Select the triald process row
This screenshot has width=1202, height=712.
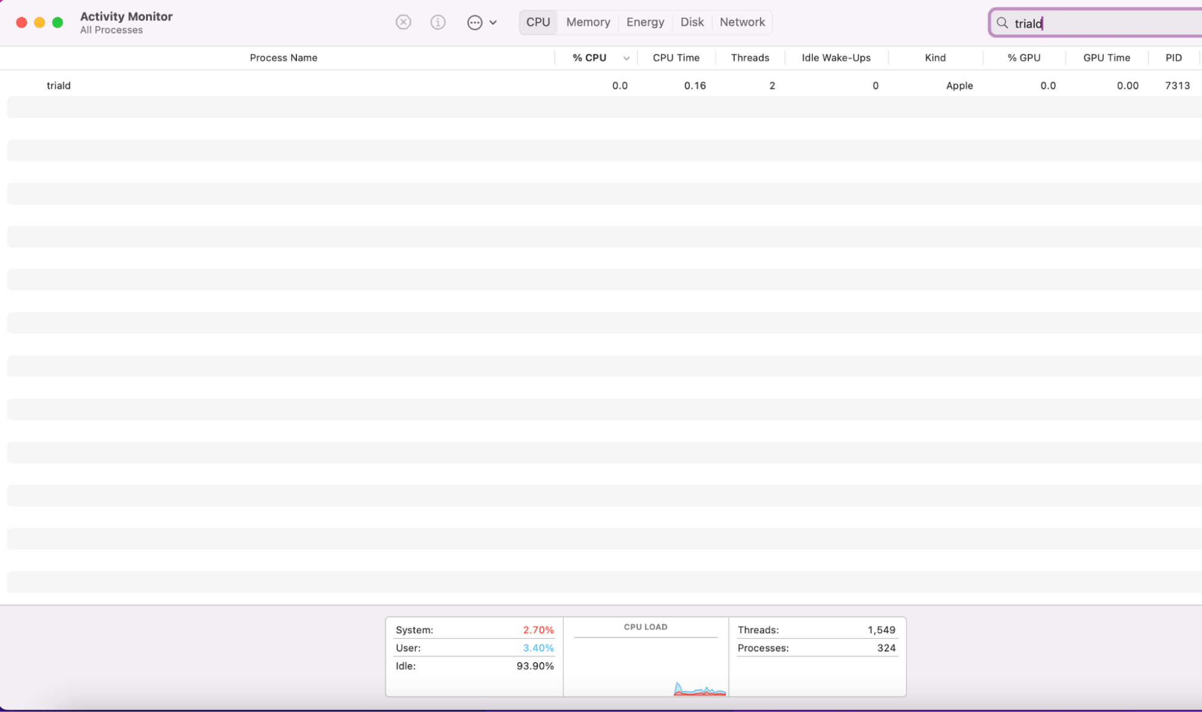click(241, 85)
